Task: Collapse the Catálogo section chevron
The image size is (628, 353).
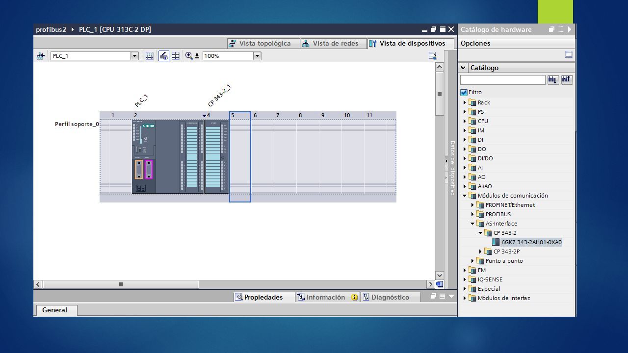Action: tap(464, 68)
